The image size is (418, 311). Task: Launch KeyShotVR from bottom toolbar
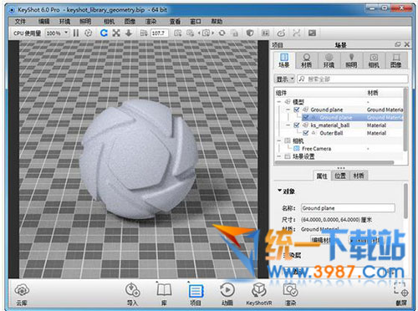(259, 294)
